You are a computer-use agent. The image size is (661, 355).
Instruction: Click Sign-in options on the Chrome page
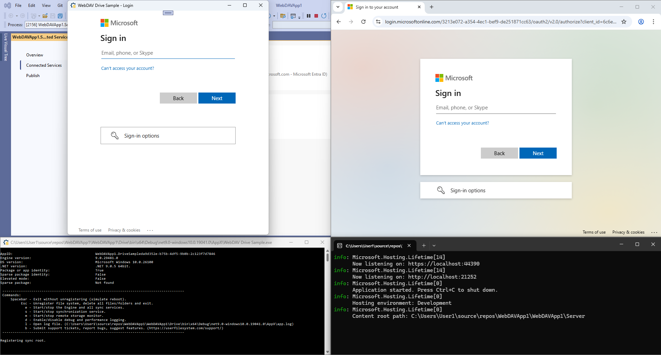[496, 190]
